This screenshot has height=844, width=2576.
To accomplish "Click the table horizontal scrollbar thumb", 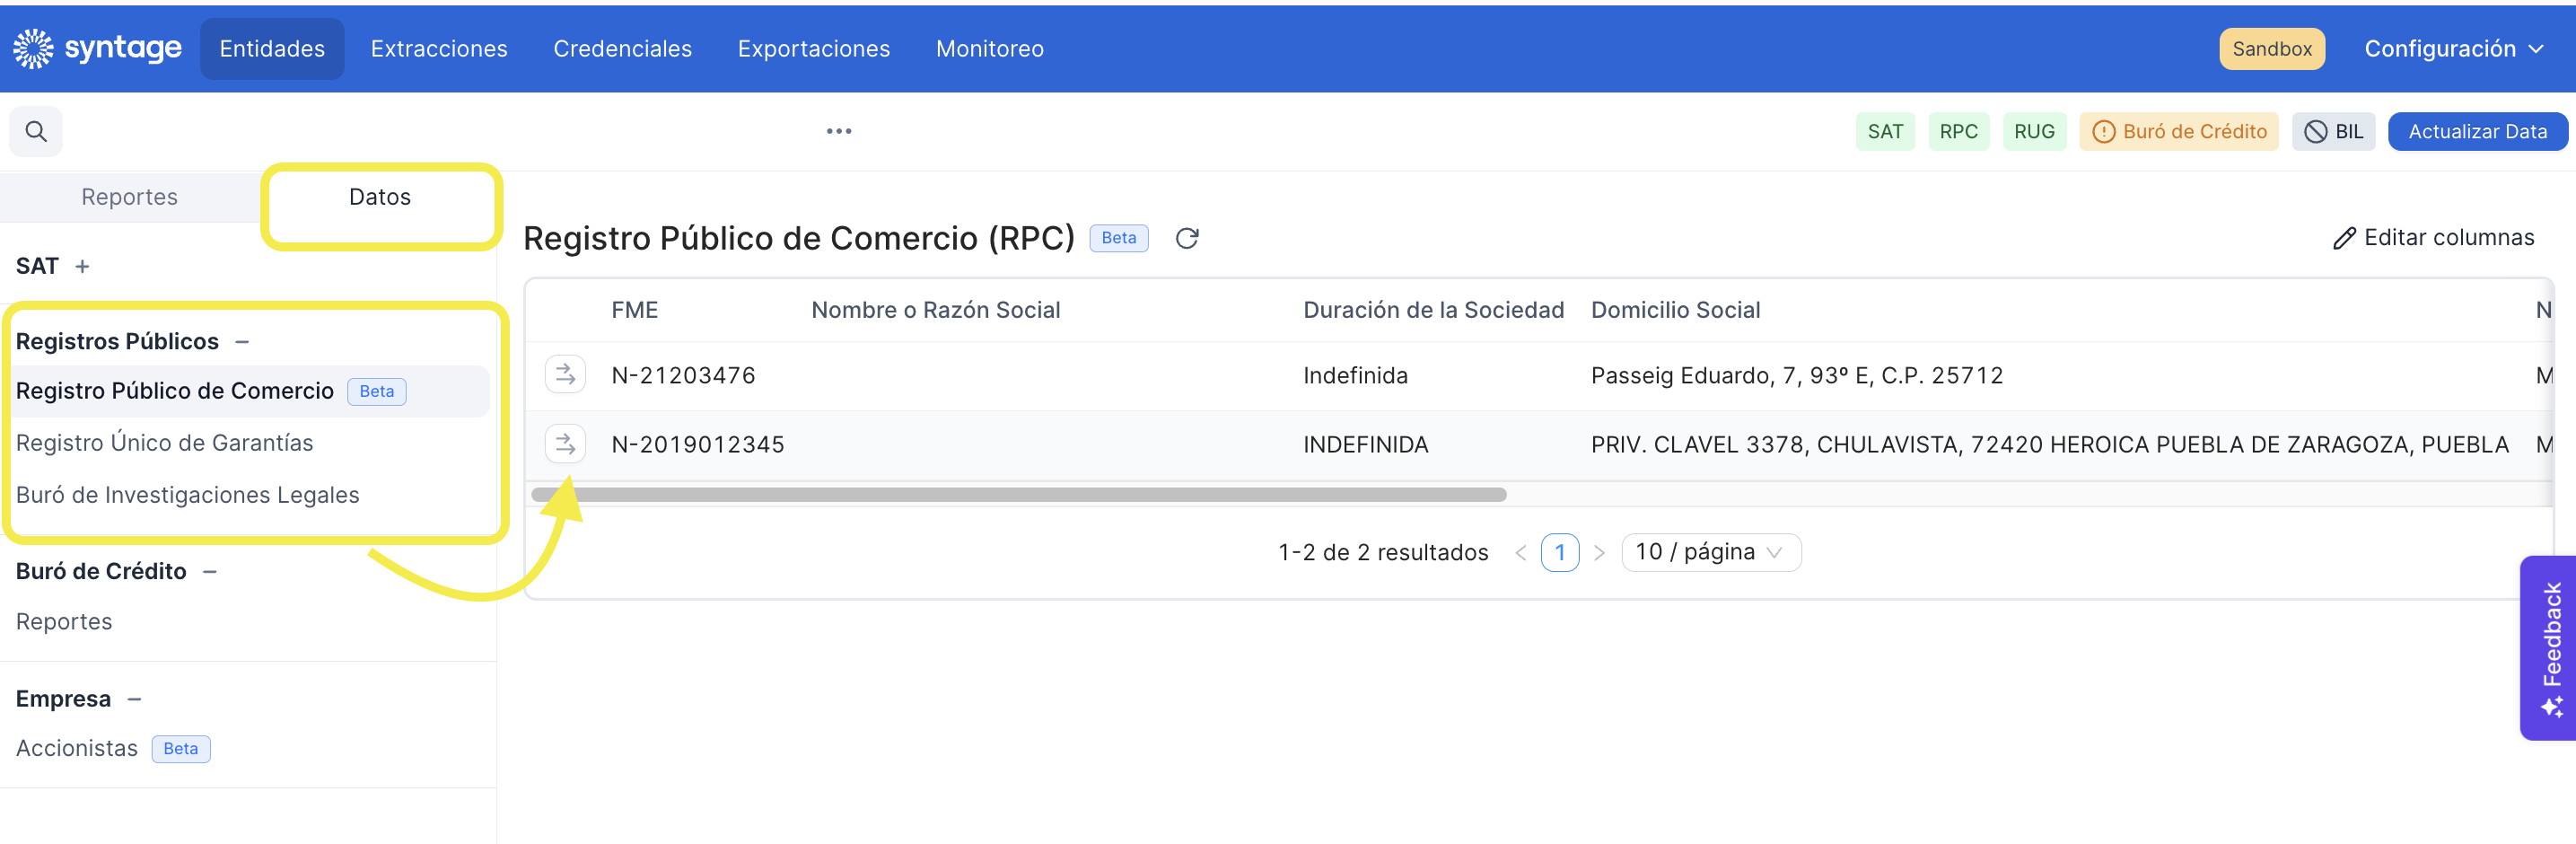I will pyautogui.click(x=1018, y=495).
